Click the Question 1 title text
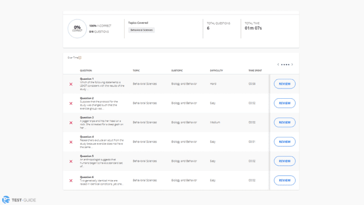This screenshot has width=364, height=205. (x=87, y=79)
